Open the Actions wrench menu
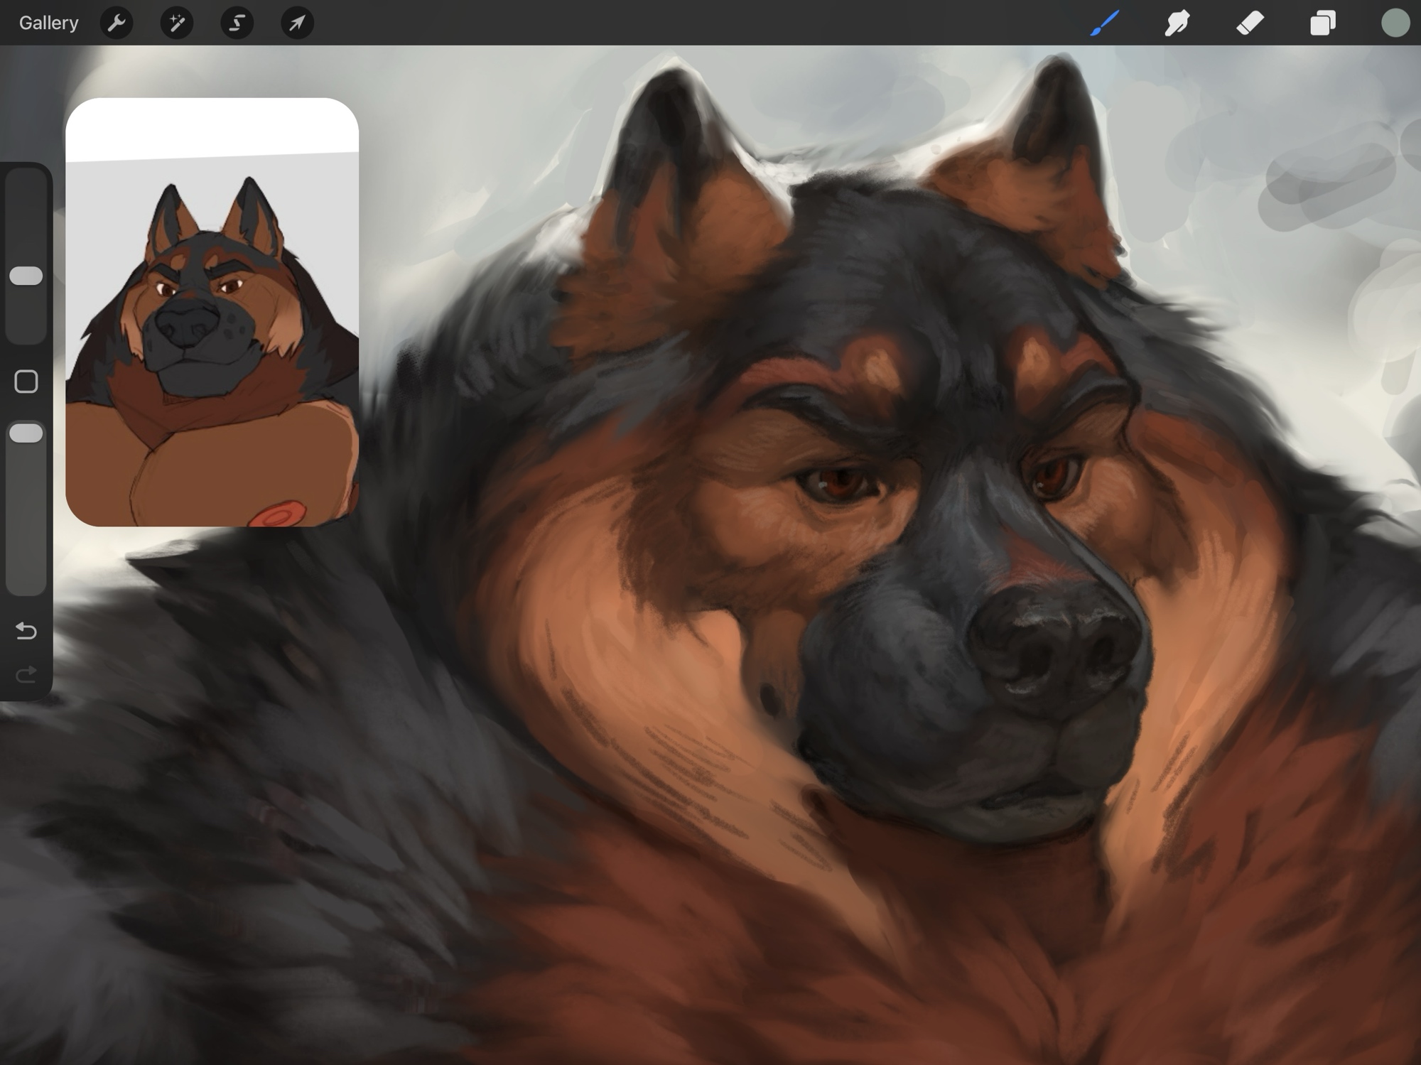The image size is (1421, 1065). tap(117, 23)
